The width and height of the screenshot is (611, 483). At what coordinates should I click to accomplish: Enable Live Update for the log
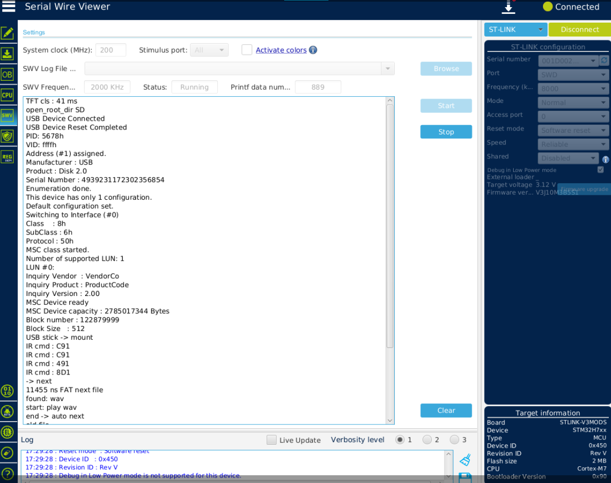pyautogui.click(x=271, y=440)
